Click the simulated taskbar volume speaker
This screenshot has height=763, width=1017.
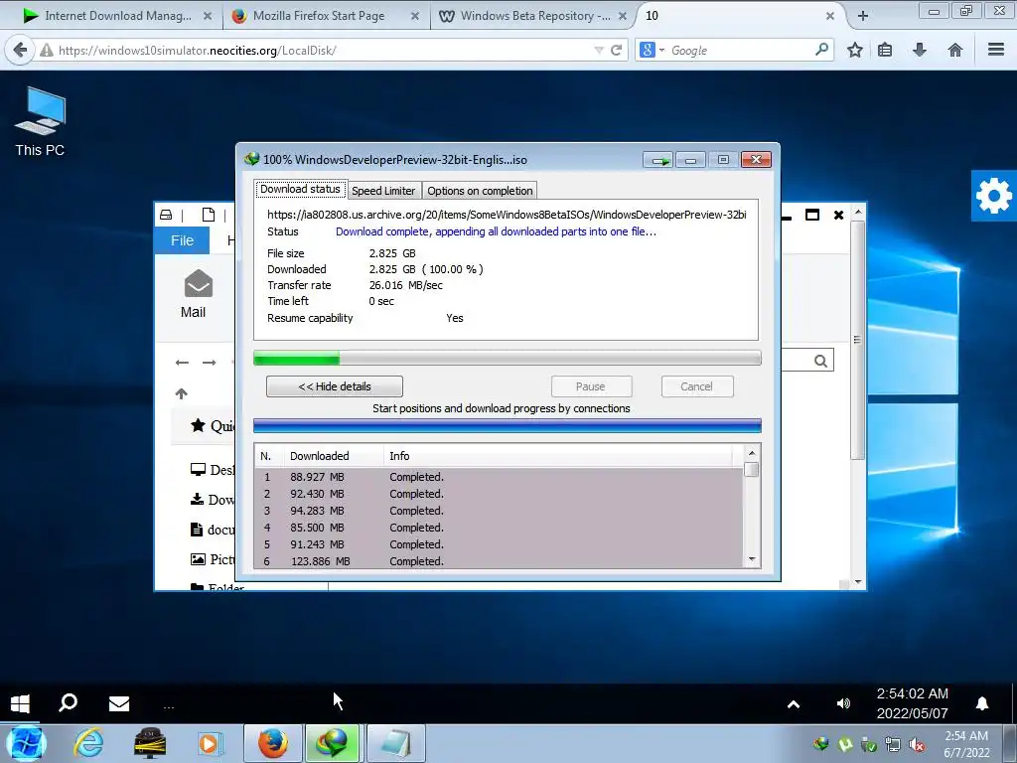(843, 704)
